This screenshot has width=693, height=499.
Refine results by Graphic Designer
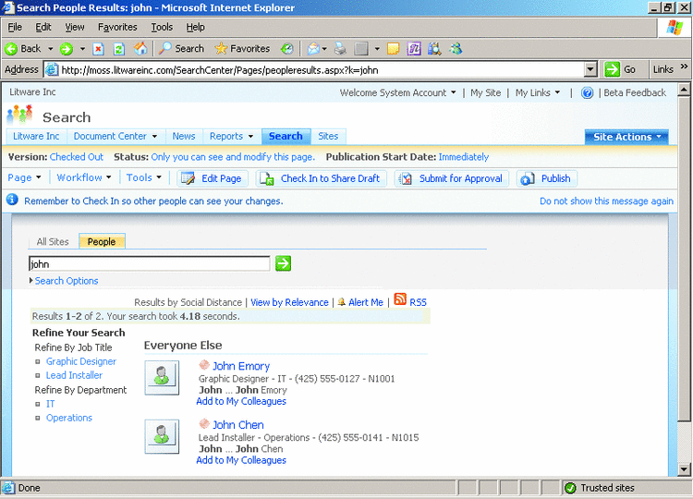tap(81, 361)
